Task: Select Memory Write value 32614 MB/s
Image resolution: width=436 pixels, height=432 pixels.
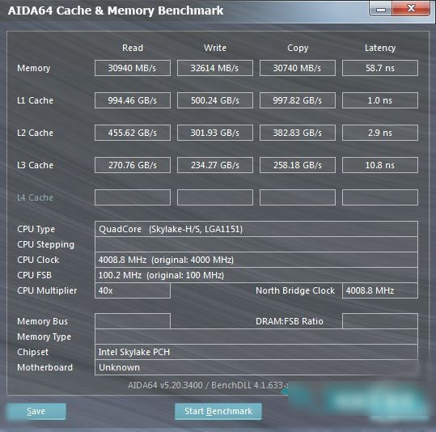Action: pos(215,68)
